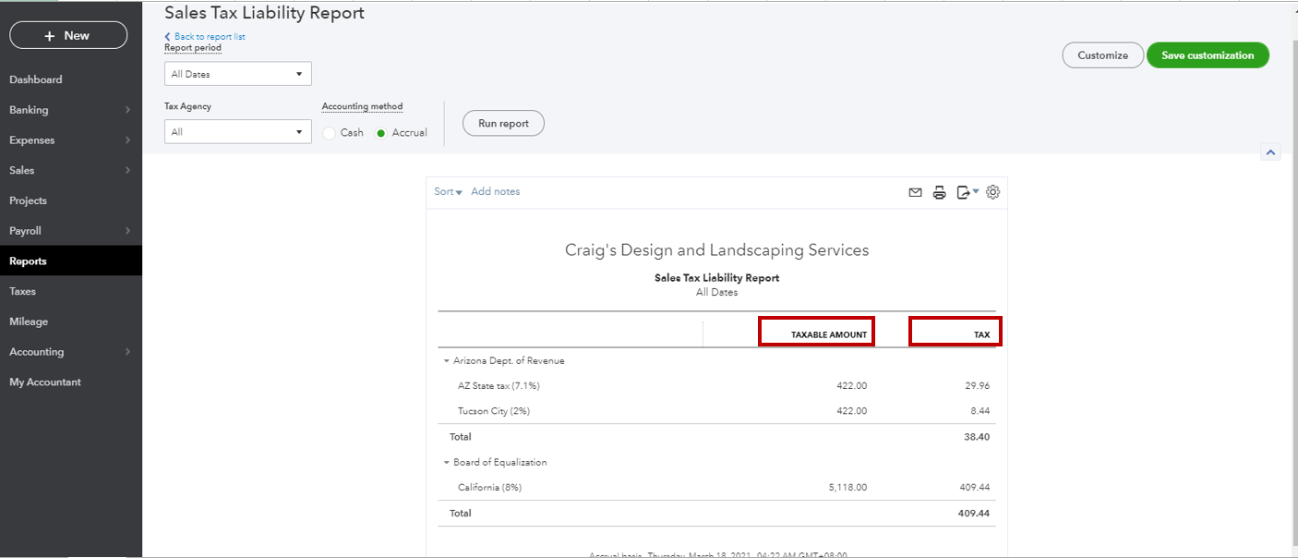This screenshot has width=1298, height=558.
Task: Click Back to report list link
Action: 209,37
